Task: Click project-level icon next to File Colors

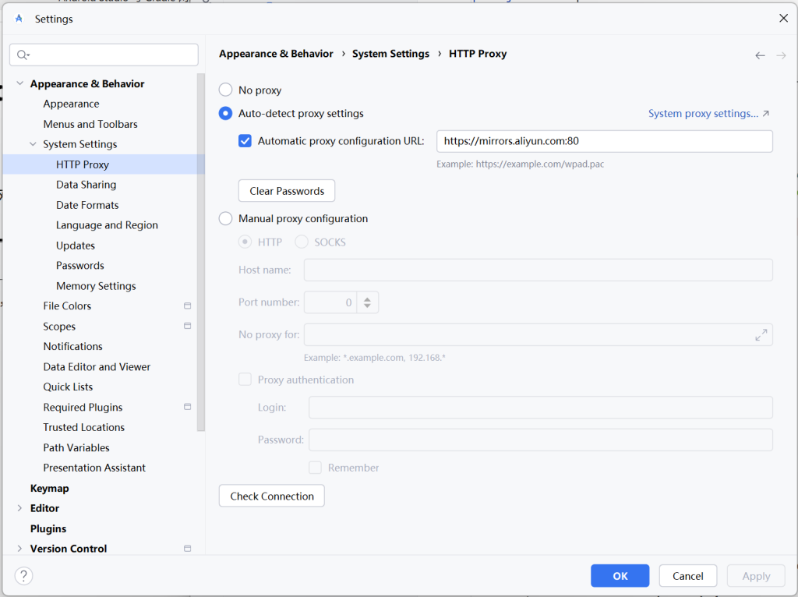Action: 187,306
